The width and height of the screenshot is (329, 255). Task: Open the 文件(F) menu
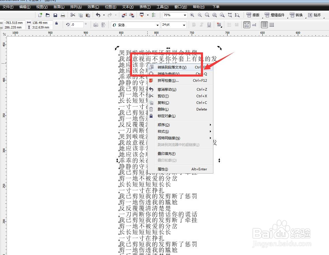click(x=8, y=7)
